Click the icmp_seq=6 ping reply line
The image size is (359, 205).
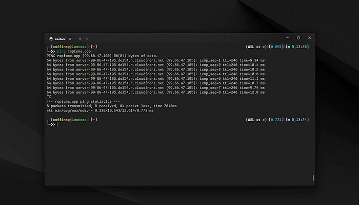pos(155,83)
